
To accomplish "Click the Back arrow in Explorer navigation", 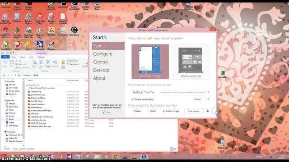I will (4, 75).
